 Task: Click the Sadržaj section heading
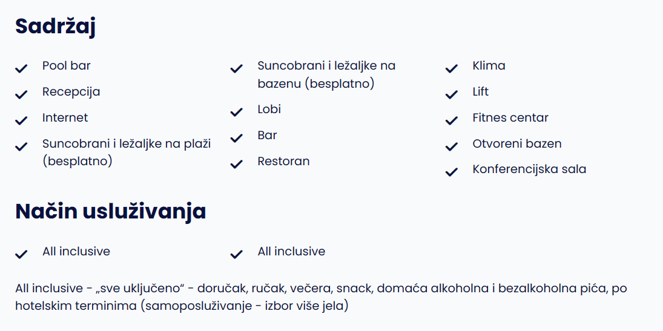pyautogui.click(x=55, y=27)
